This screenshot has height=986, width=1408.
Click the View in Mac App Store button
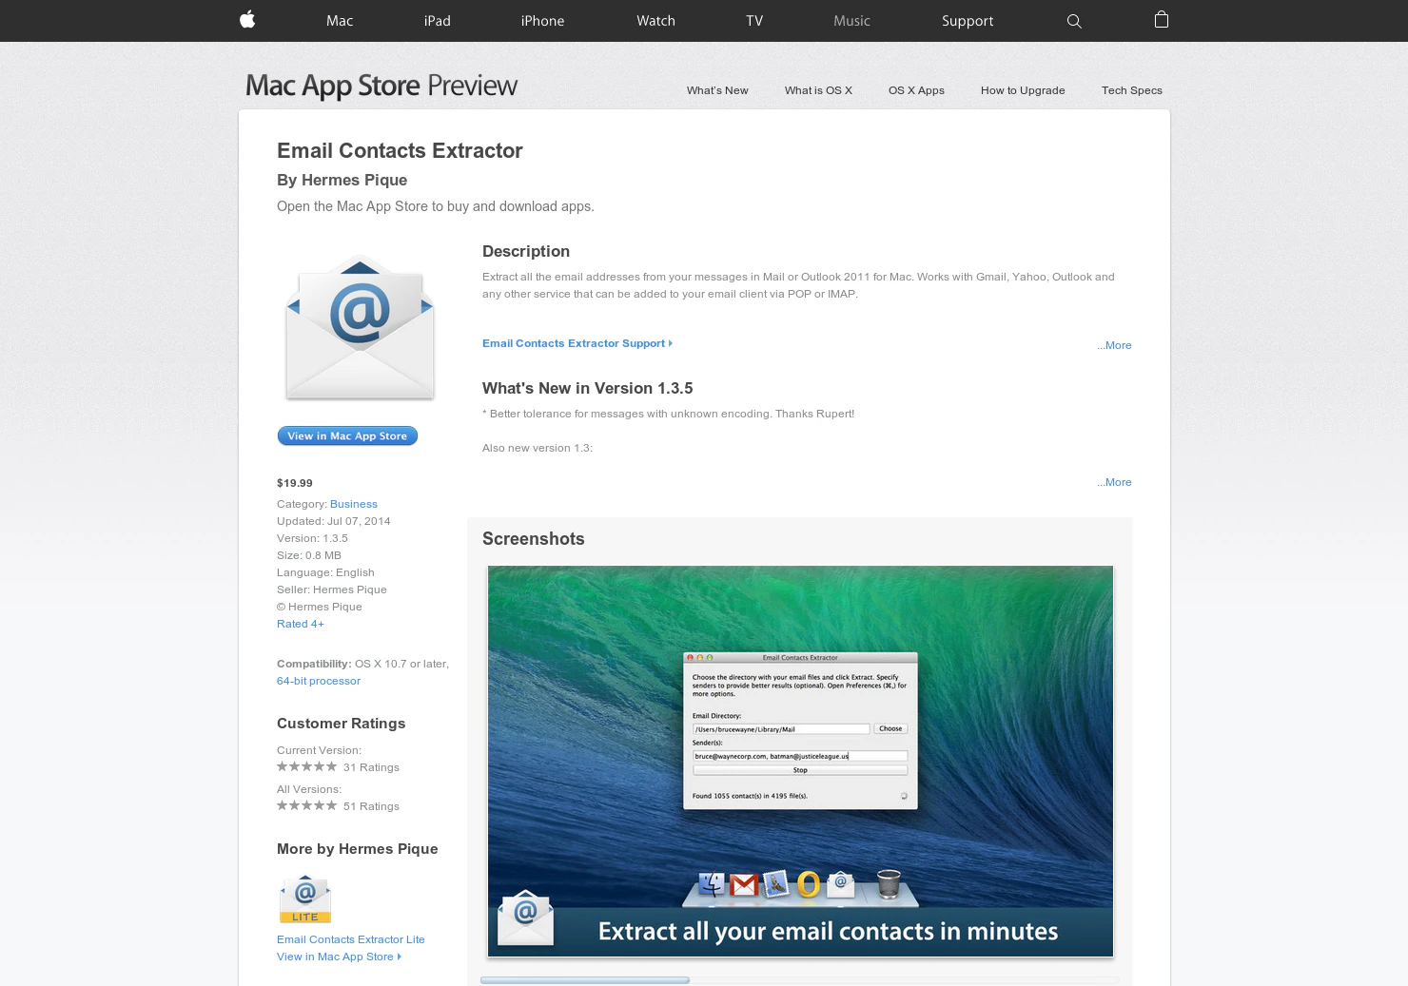tap(347, 435)
